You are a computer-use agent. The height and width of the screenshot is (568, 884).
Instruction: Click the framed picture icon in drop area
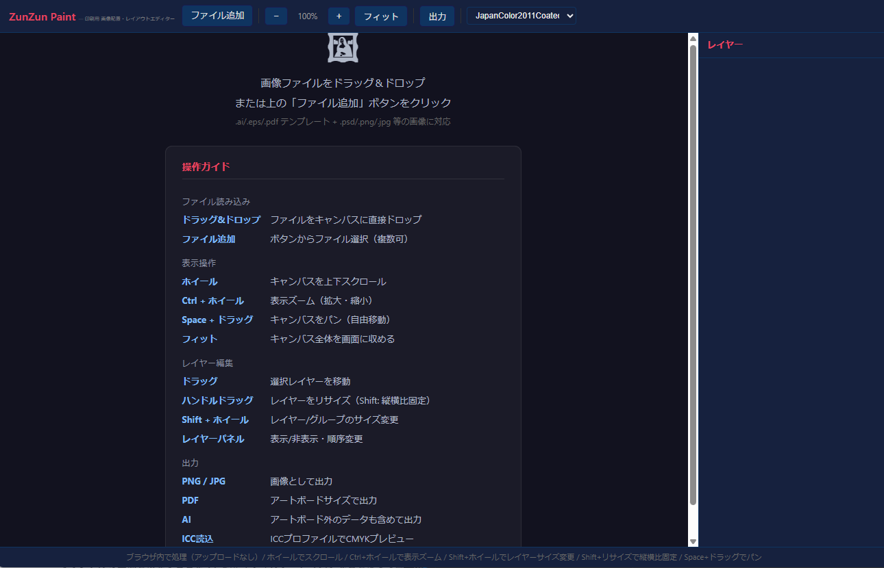tap(343, 47)
